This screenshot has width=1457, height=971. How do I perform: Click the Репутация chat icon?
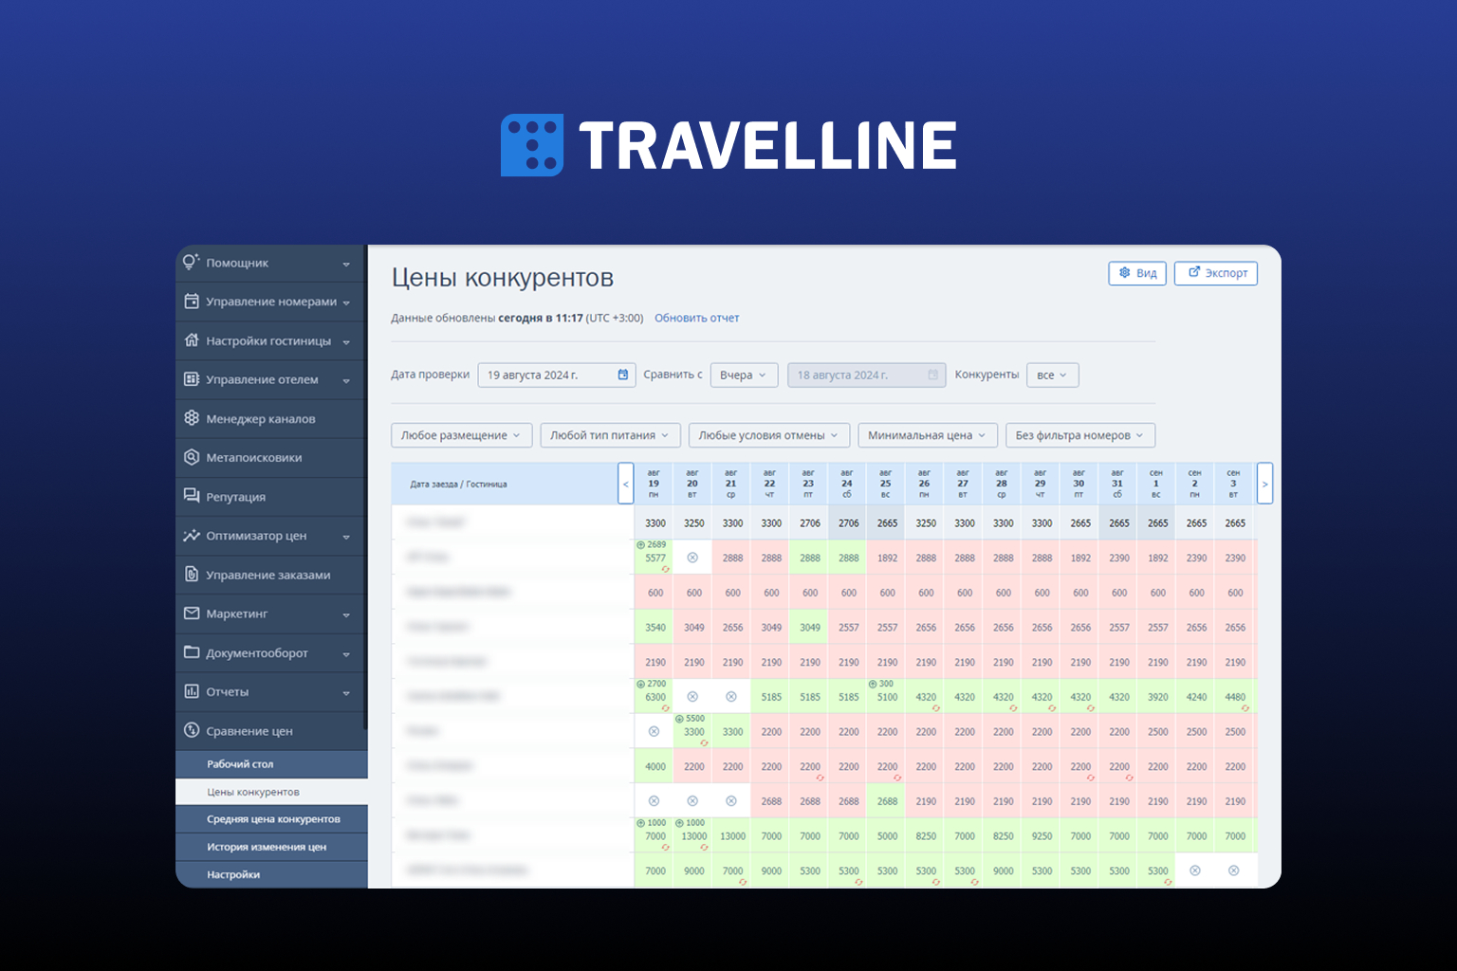(191, 496)
